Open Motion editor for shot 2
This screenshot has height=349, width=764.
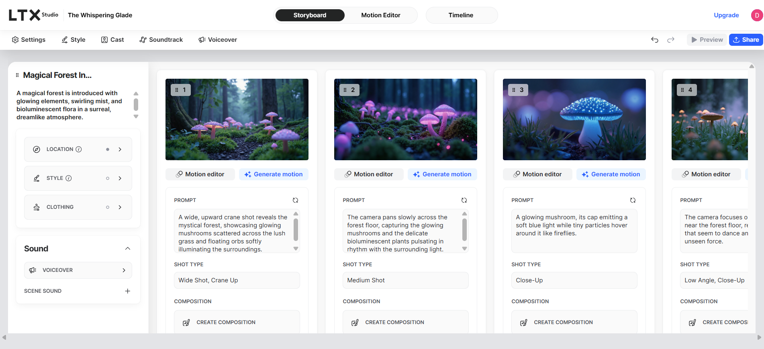[369, 174]
